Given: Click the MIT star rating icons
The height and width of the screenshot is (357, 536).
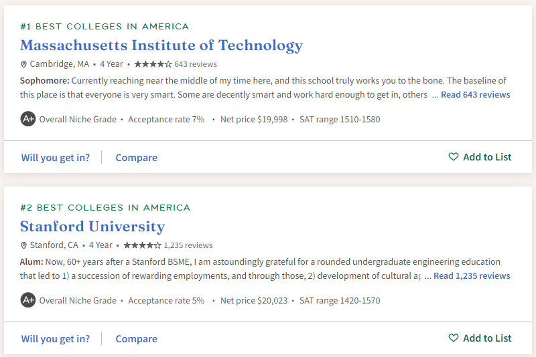Looking at the screenshot, I should click(153, 64).
